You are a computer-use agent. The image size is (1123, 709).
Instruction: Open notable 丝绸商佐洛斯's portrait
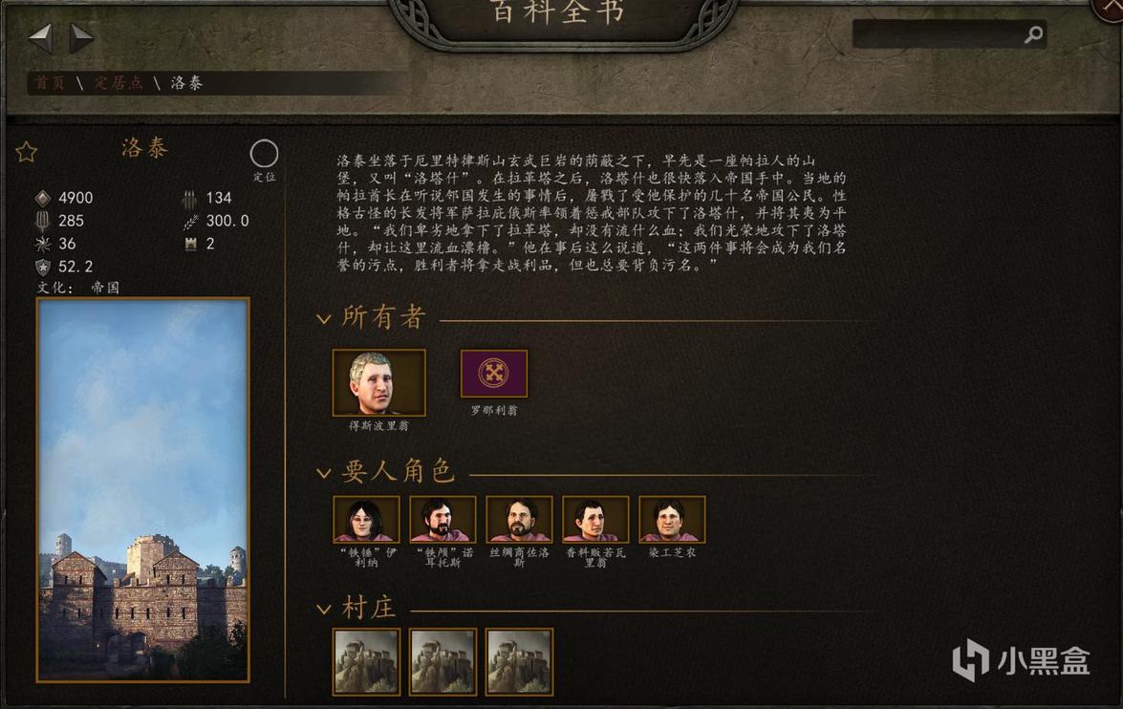pyautogui.click(x=519, y=519)
